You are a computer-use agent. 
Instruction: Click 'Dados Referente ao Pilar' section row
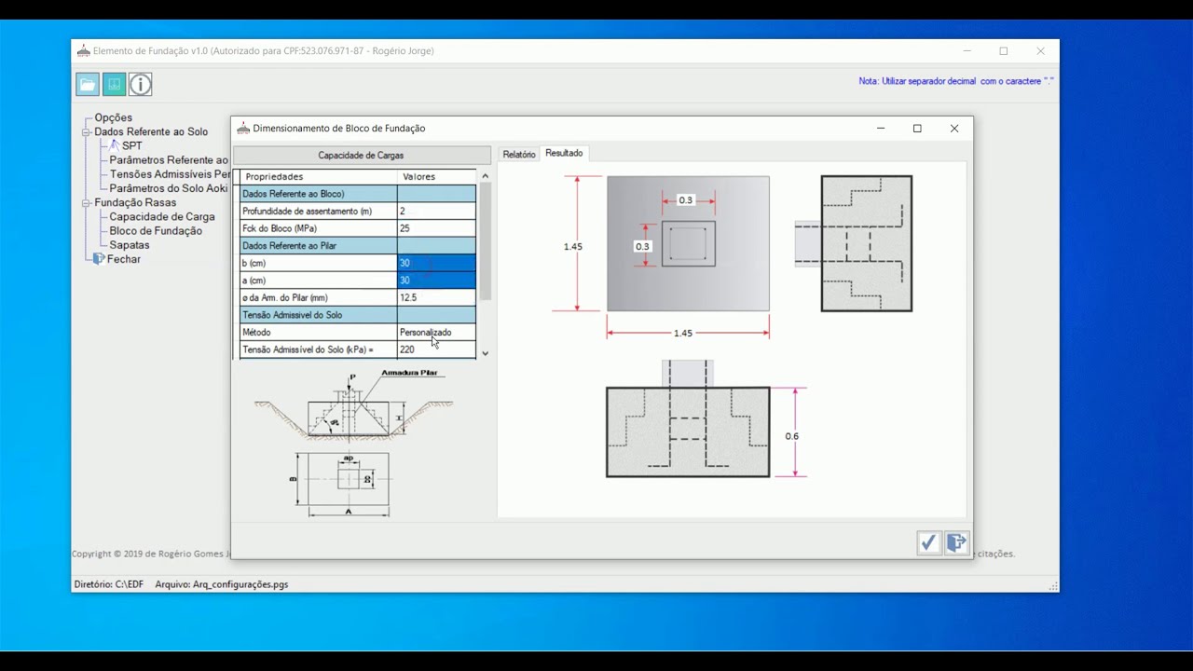click(x=358, y=246)
